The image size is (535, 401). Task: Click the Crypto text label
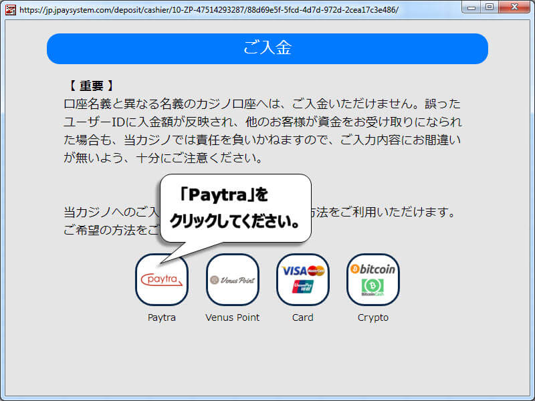pyautogui.click(x=373, y=317)
